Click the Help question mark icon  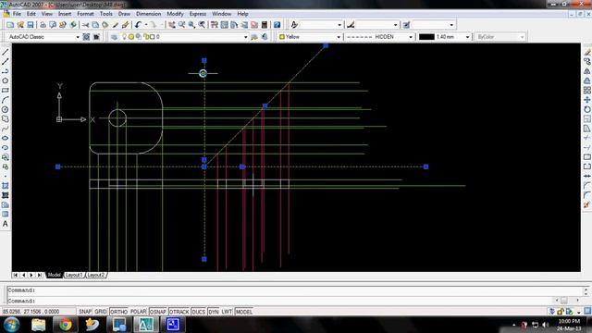click(277, 25)
